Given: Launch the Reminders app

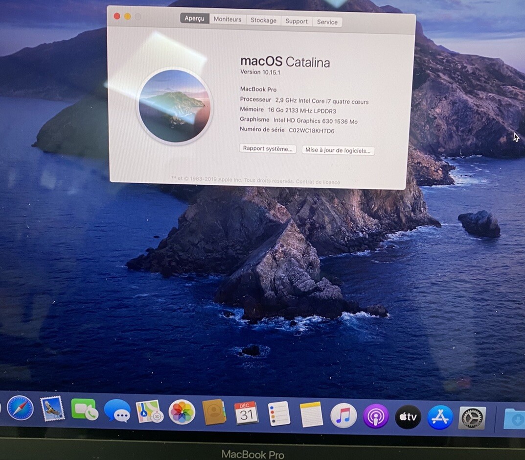Looking at the screenshot, I should coord(279,414).
